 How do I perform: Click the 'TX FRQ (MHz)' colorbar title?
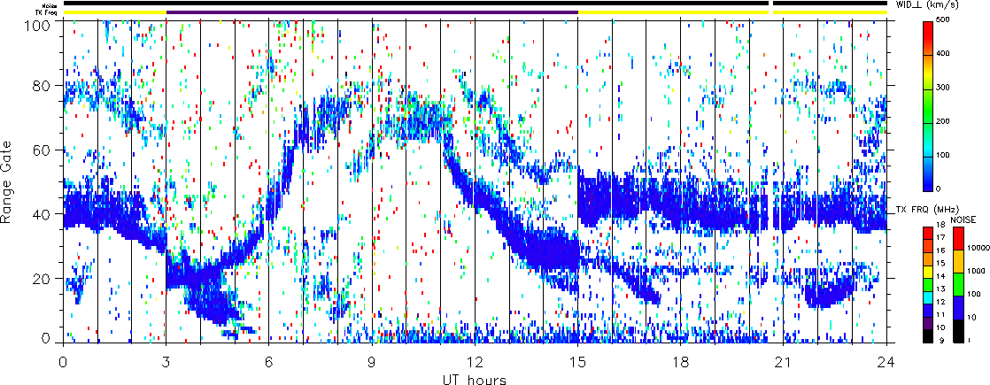(x=927, y=210)
